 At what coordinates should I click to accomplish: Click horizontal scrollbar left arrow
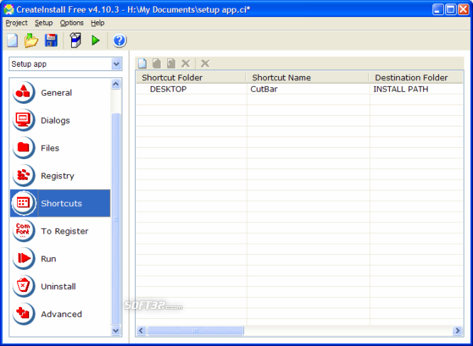click(x=141, y=330)
